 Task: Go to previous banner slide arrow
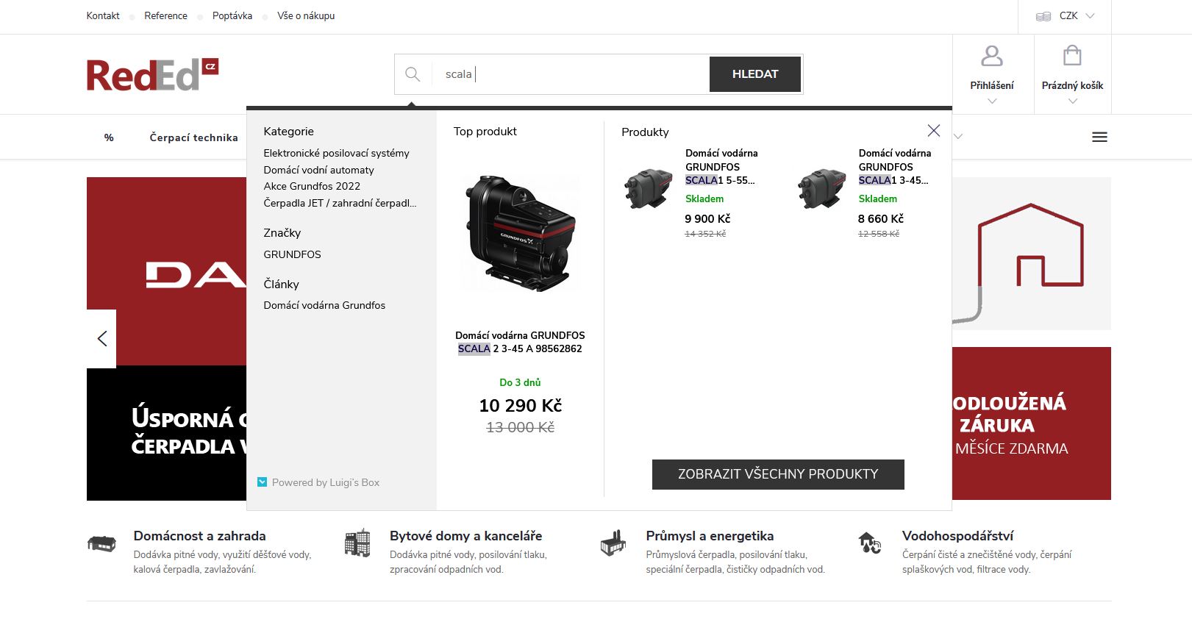[x=102, y=339]
